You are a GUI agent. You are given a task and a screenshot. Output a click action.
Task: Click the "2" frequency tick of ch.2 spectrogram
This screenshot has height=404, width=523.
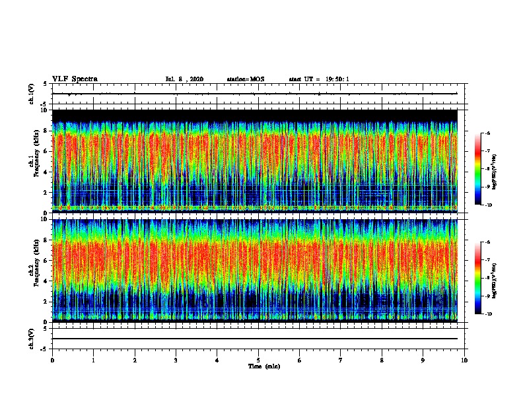(46, 302)
